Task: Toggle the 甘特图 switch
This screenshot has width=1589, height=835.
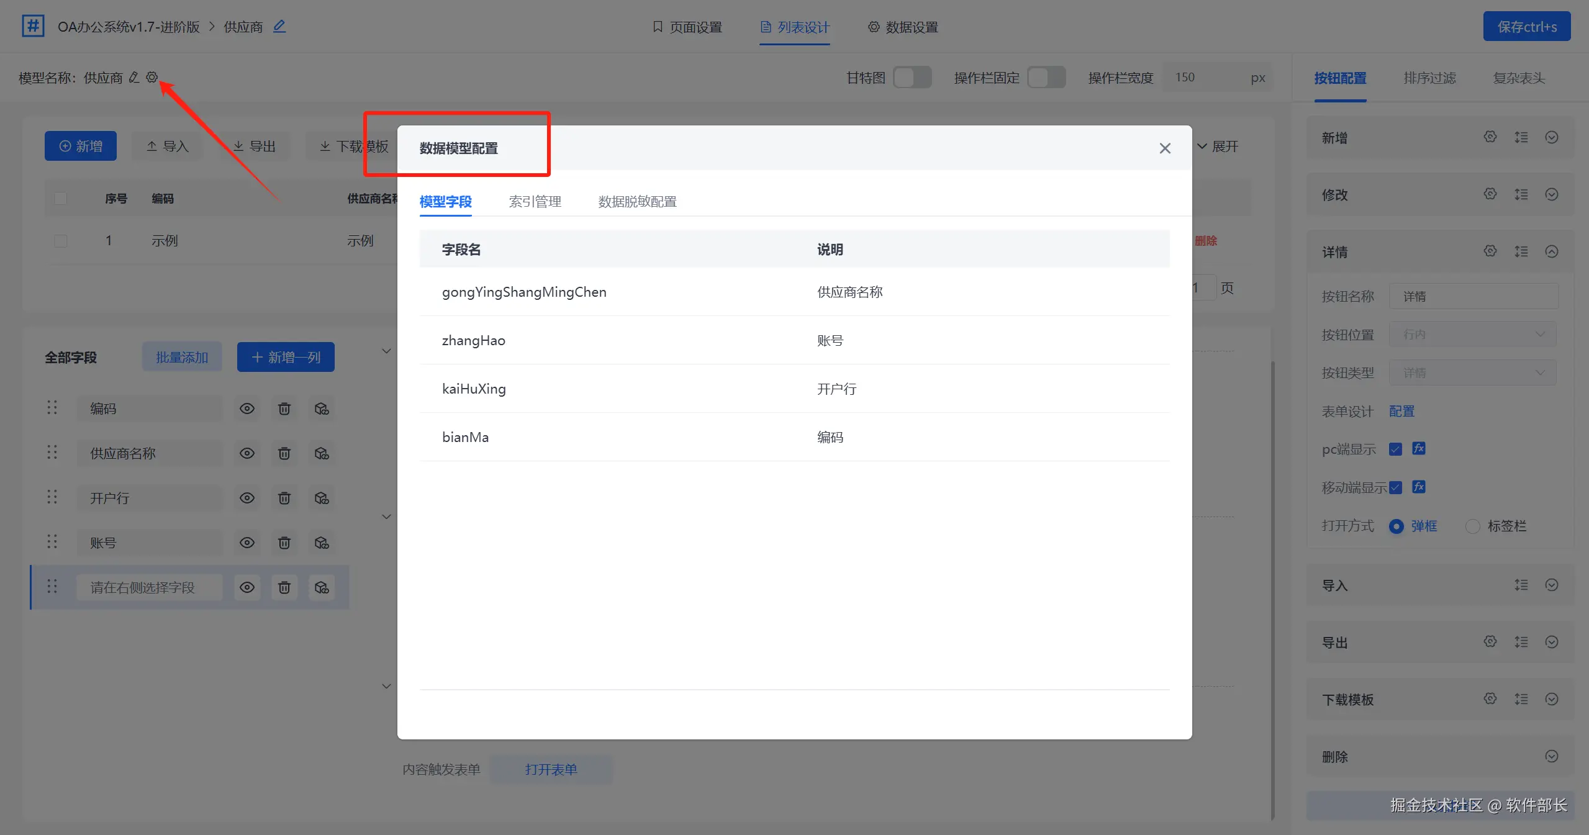Action: (912, 78)
